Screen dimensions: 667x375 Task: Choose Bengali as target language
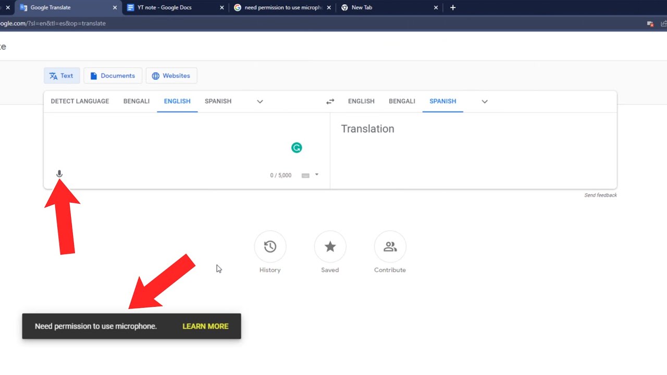(402, 101)
